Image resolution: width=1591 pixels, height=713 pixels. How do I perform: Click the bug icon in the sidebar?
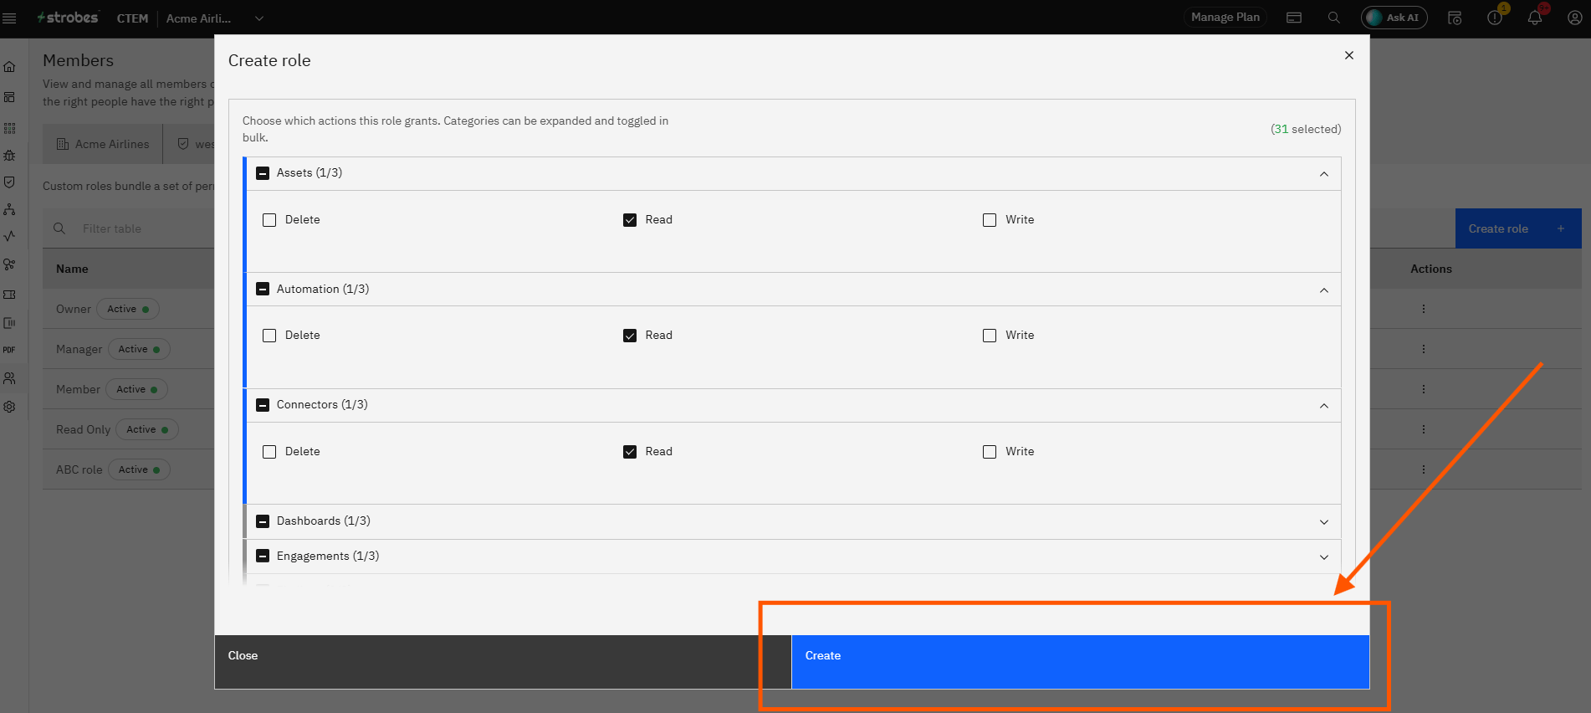10,155
